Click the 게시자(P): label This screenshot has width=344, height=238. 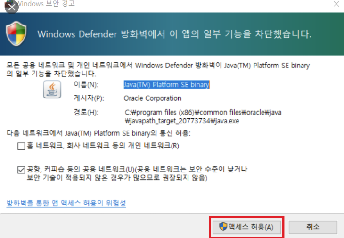tap(89, 98)
